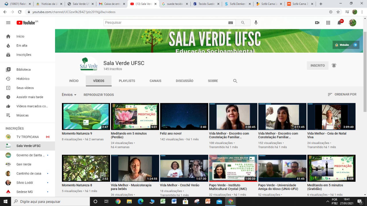The image size is (367, 206).
Task: Open the account avatar menu
Action: (352, 23)
